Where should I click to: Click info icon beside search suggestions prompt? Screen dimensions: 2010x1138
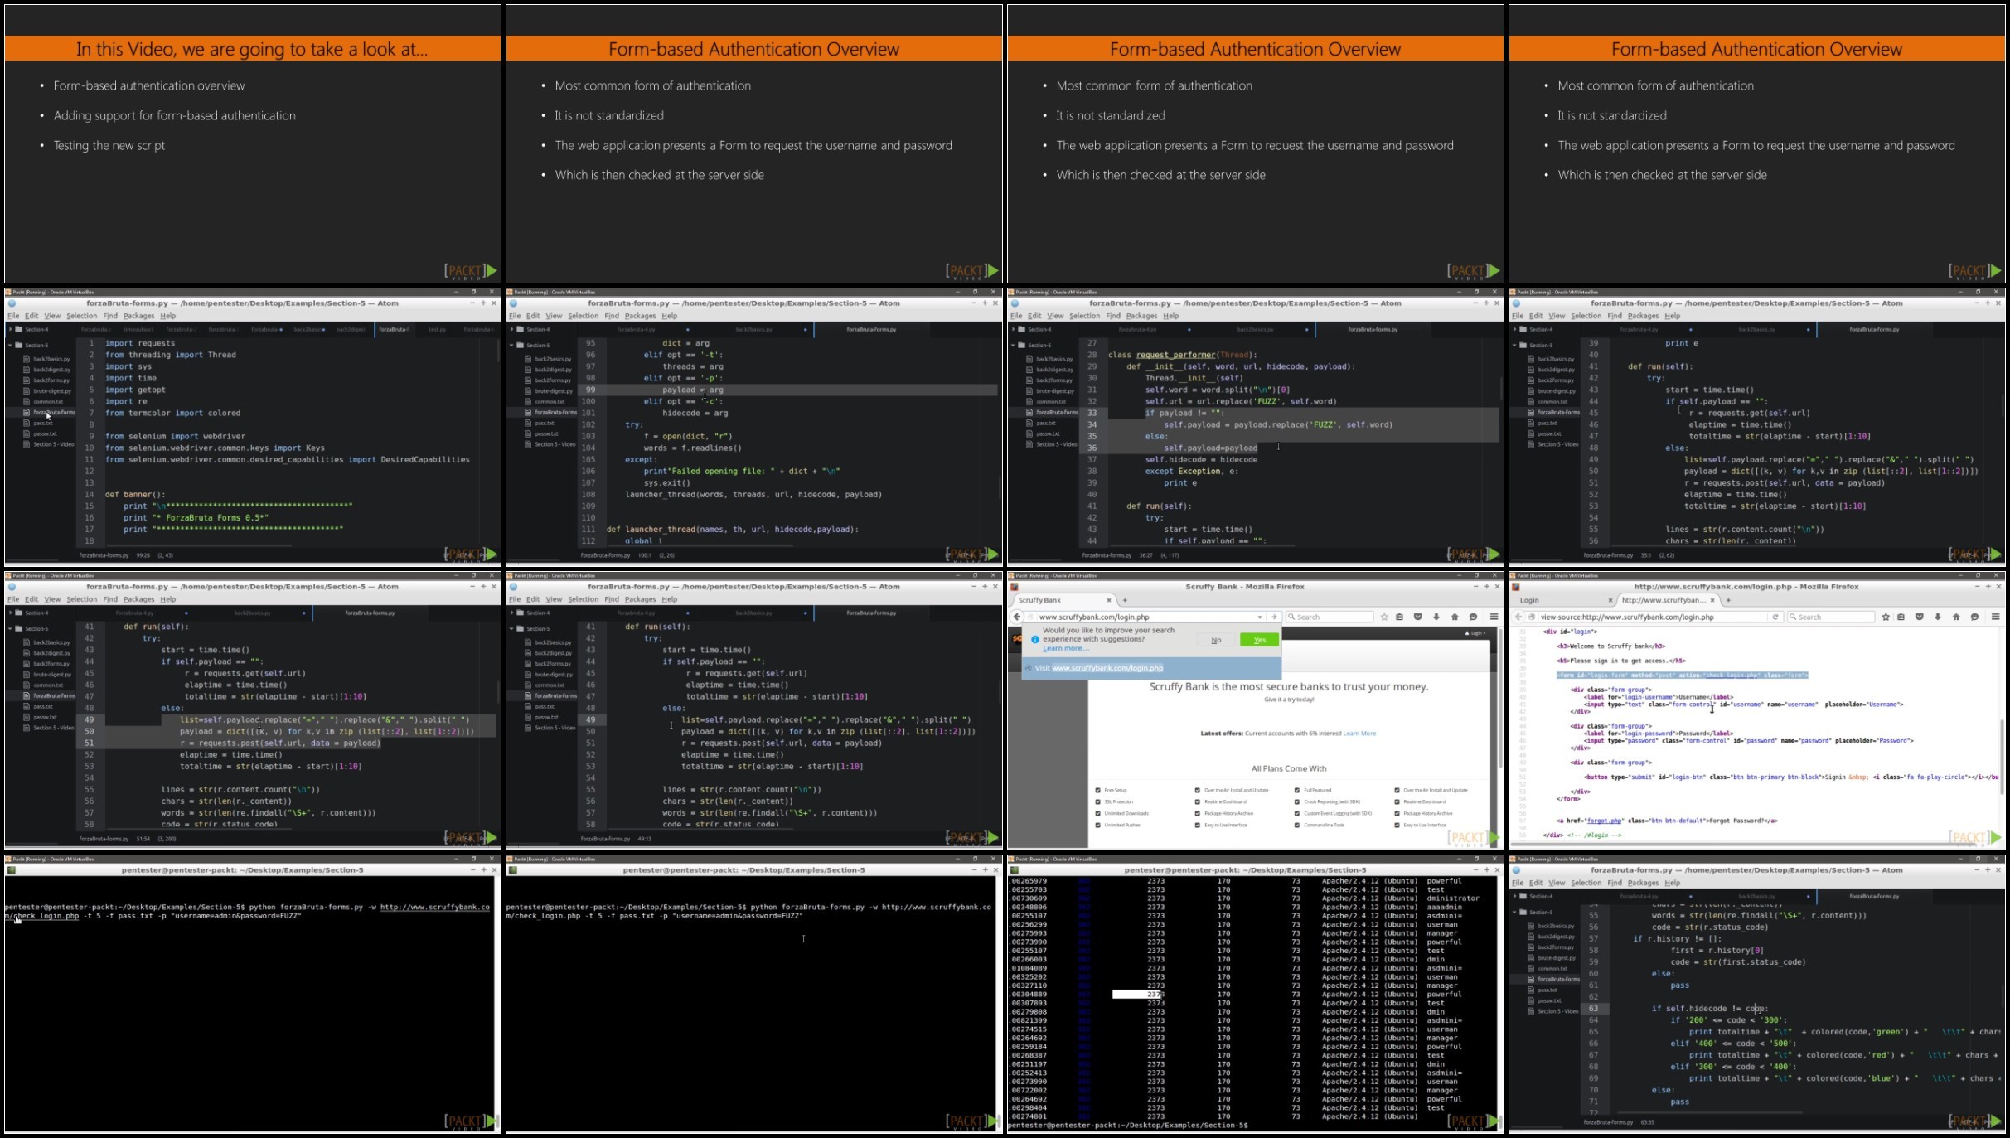pyautogui.click(x=1034, y=640)
